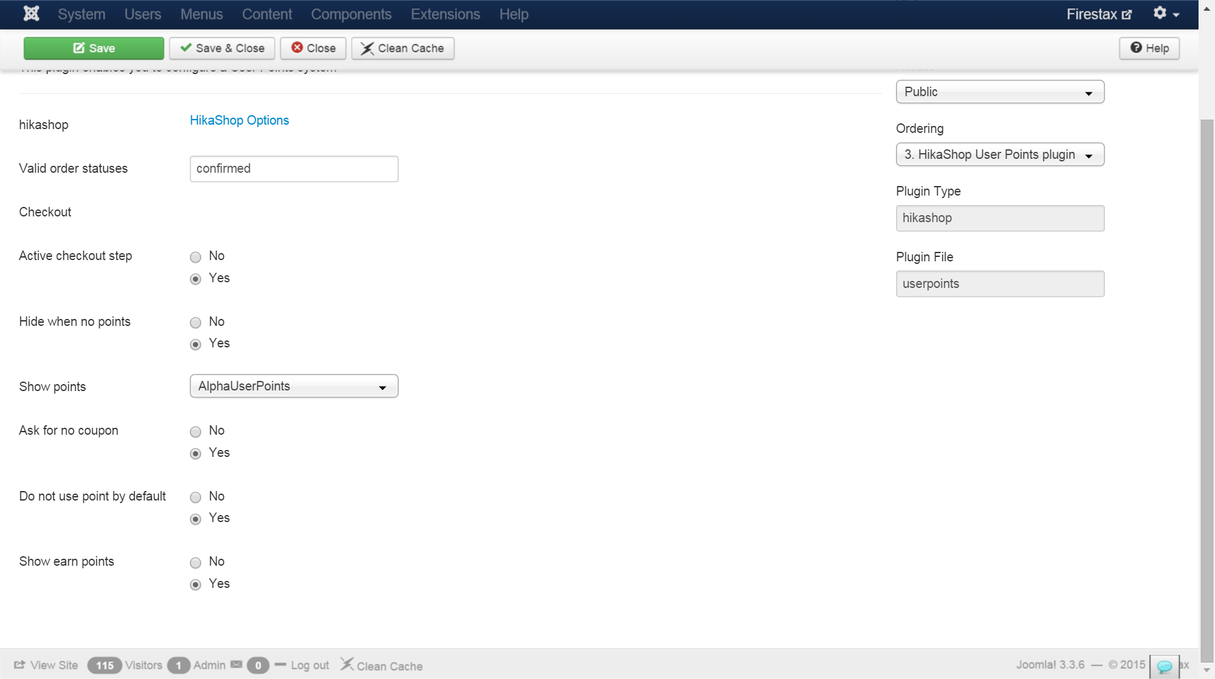1215x679 pixels.
Task: Click the Help toolbar button
Action: coord(1149,48)
